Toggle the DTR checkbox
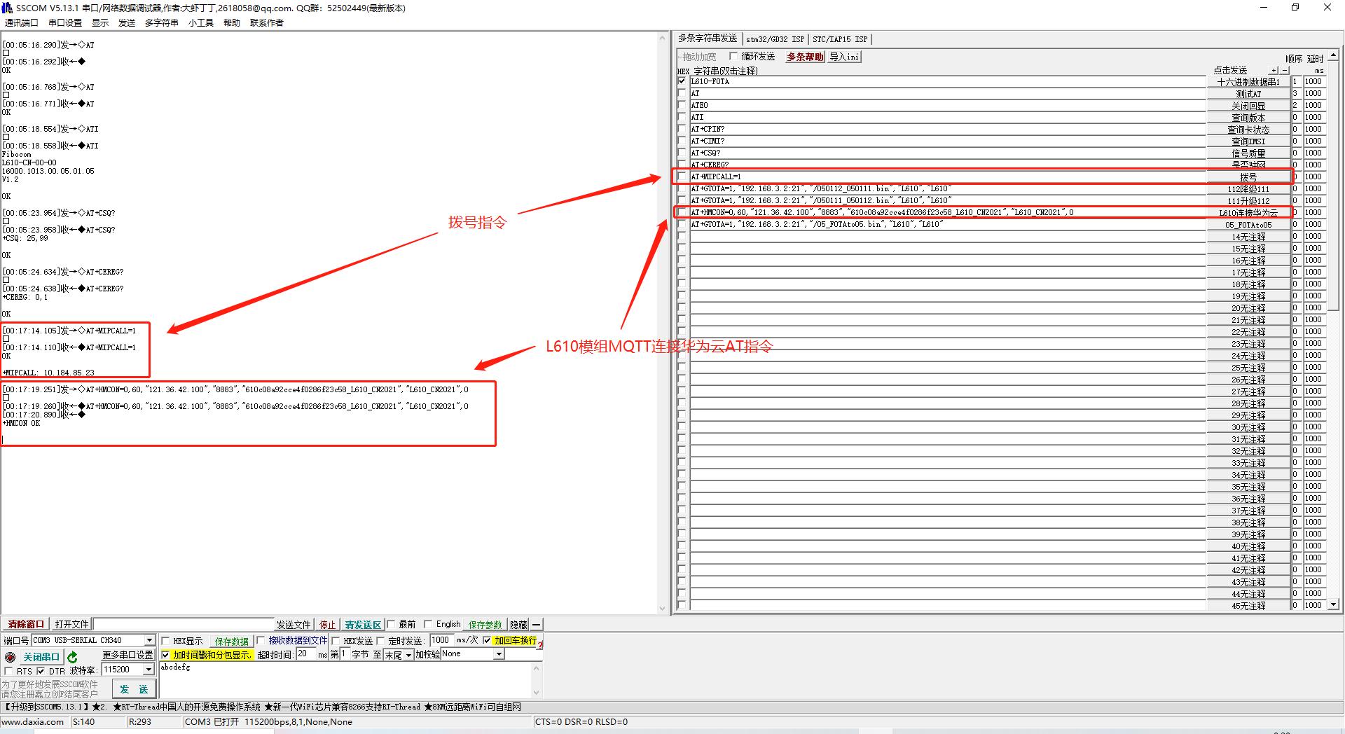1345x734 pixels. coord(41,671)
